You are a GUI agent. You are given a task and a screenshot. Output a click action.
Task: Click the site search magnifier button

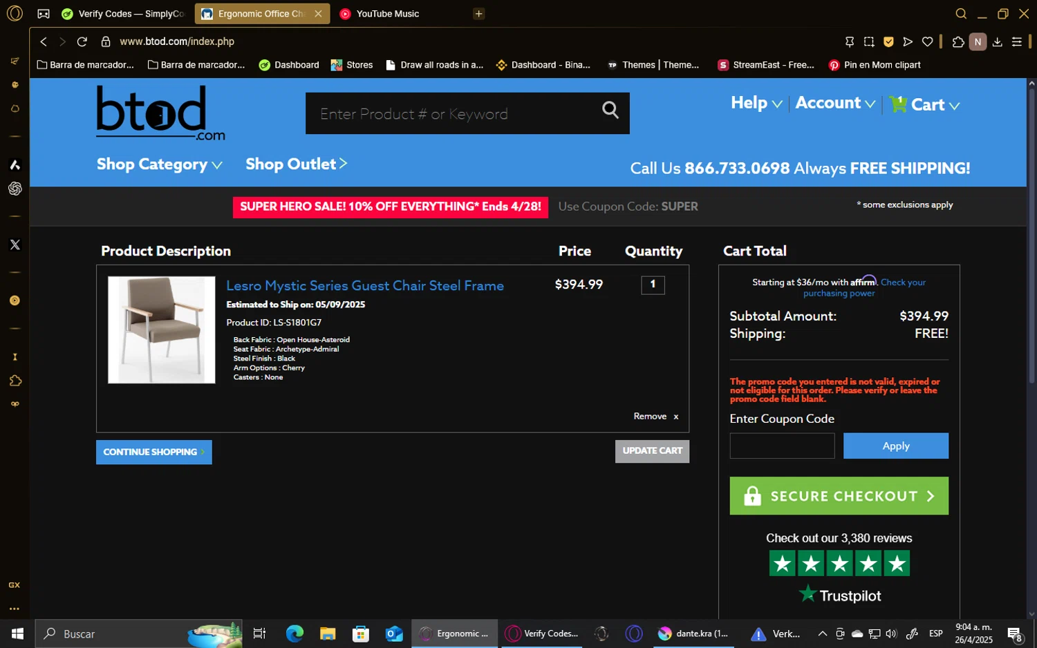[x=610, y=110]
